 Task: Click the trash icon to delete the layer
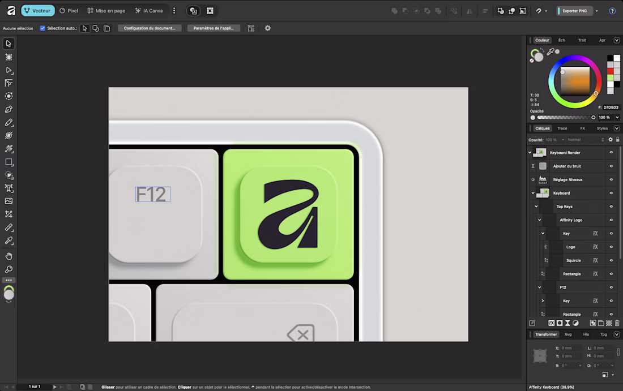coord(617,323)
